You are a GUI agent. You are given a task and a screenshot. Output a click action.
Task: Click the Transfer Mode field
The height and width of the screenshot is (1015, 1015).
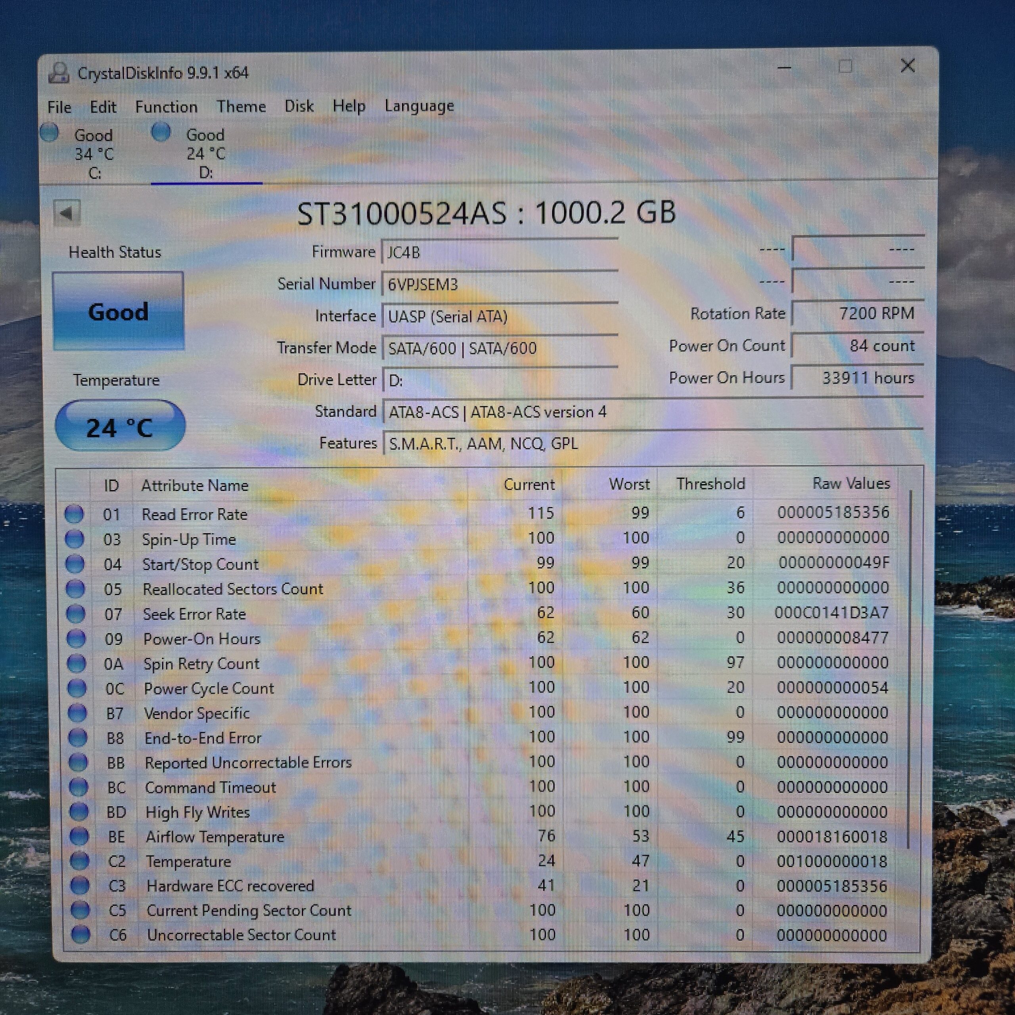(x=500, y=349)
